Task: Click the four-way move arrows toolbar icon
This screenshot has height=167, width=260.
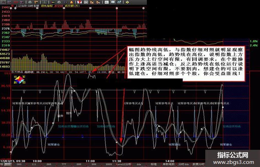Action: 30,2
